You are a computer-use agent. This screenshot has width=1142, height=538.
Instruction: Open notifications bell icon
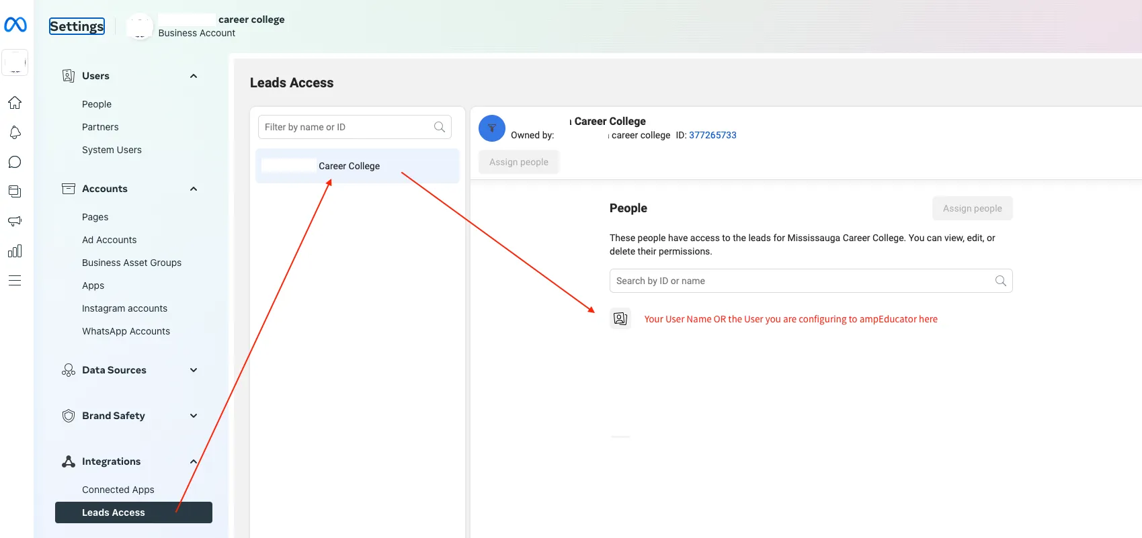(x=15, y=132)
